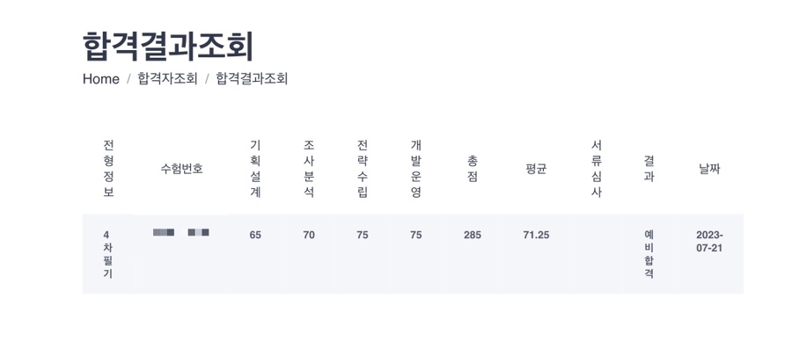The width and height of the screenshot is (792, 364).
Task: Select the 합격결과조회 breadcrumb item
Action: click(x=252, y=79)
